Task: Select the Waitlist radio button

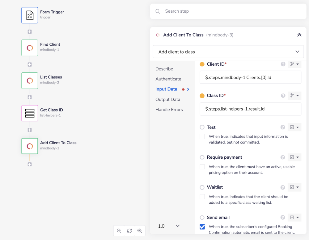Action: click(x=202, y=187)
